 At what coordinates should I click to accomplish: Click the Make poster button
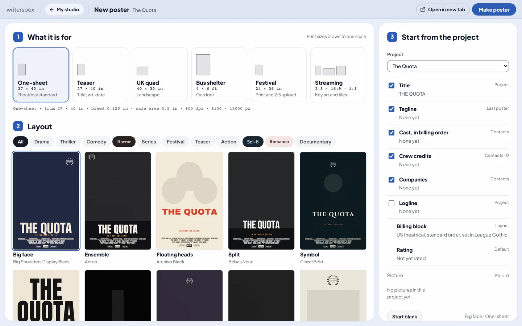tap(494, 10)
